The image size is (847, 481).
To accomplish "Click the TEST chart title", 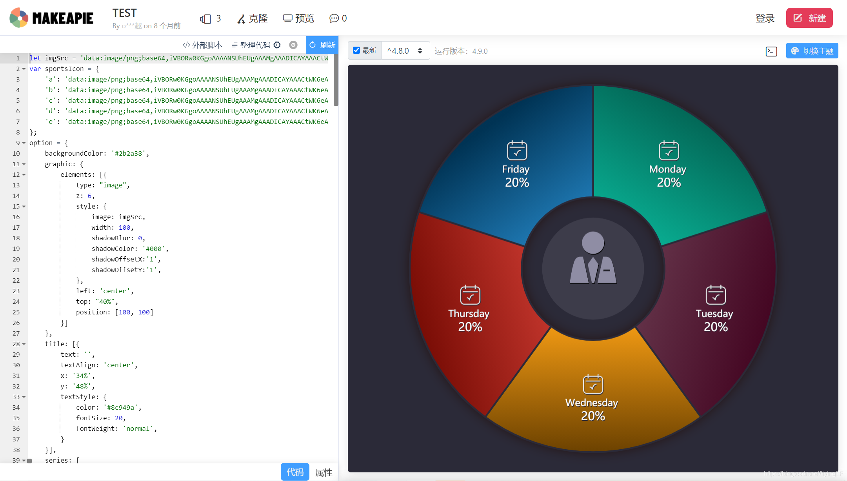I will click(x=125, y=13).
